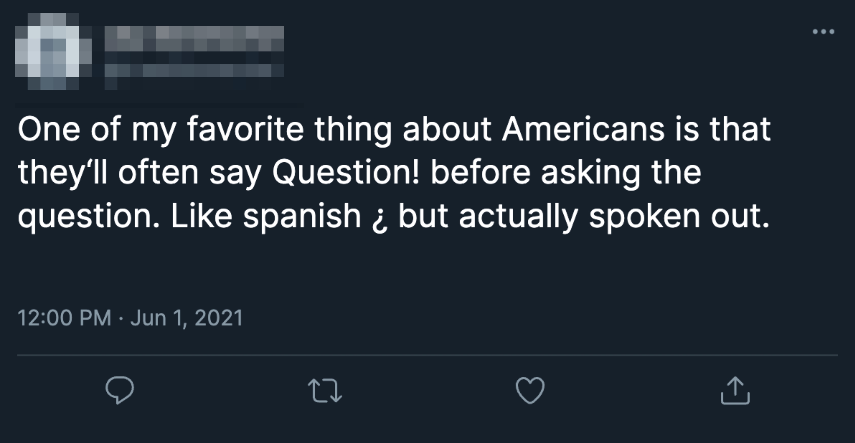Select the author's display name

196,40
